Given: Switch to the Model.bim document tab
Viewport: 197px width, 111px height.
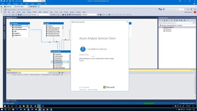Looking at the screenshot, I should coord(10,18).
